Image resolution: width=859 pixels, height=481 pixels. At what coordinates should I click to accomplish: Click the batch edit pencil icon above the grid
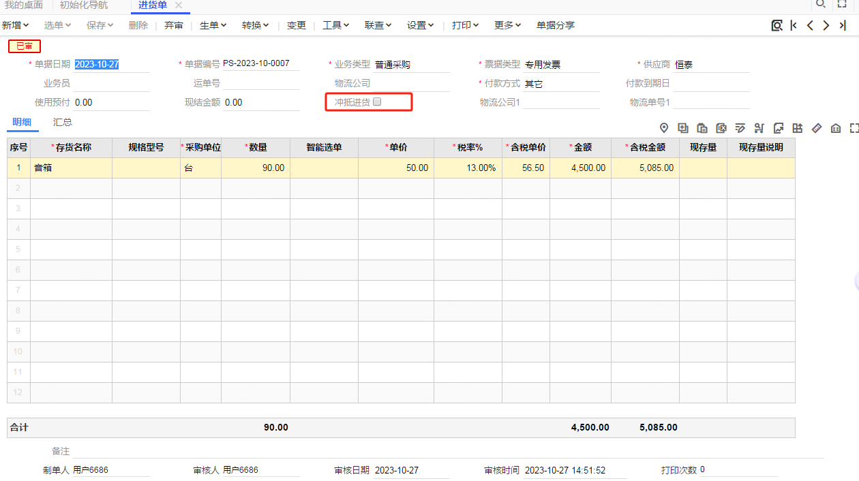click(740, 128)
